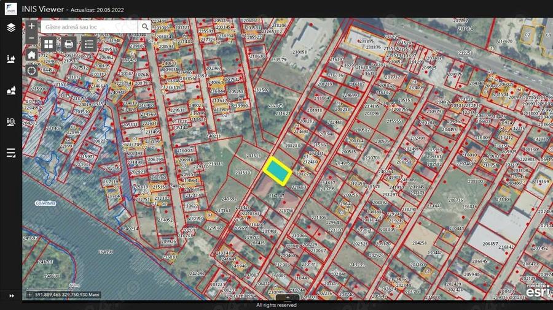This screenshot has width=553, height=310.
Task: Click parcel label 208736
Action: point(455,200)
